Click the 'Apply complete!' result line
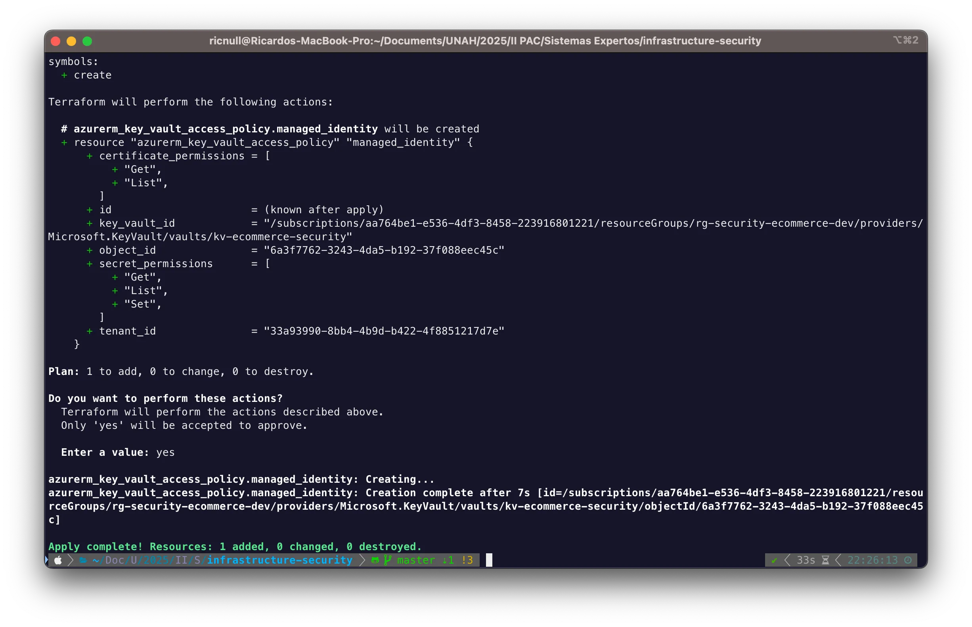Image resolution: width=972 pixels, height=627 pixels. coord(235,547)
